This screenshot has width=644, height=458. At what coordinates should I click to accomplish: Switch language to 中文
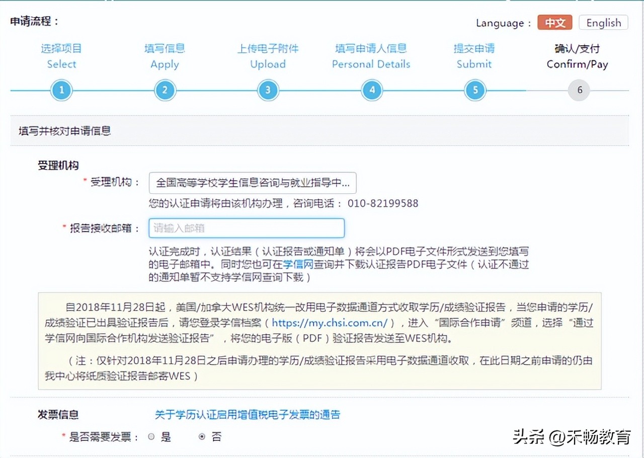554,22
